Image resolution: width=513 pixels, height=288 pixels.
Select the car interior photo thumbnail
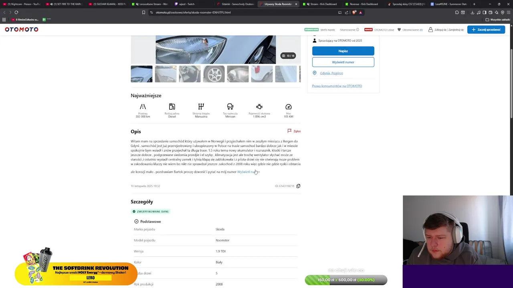190,74
